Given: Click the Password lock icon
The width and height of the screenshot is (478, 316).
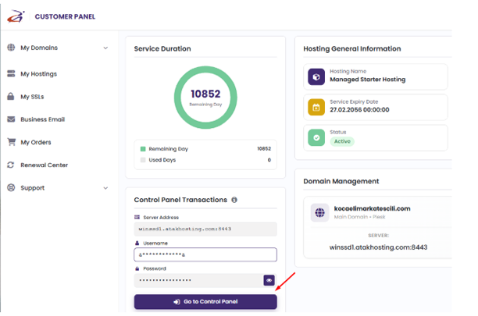Looking at the screenshot, I should click(137, 268).
